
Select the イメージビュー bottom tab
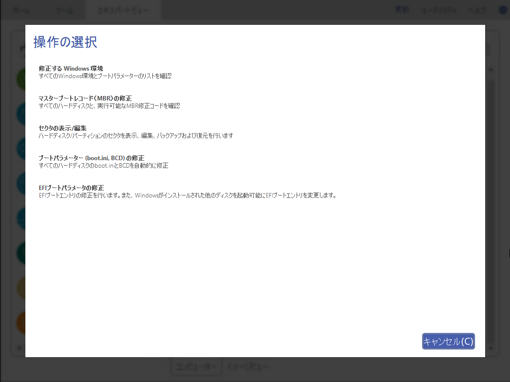[x=248, y=367]
